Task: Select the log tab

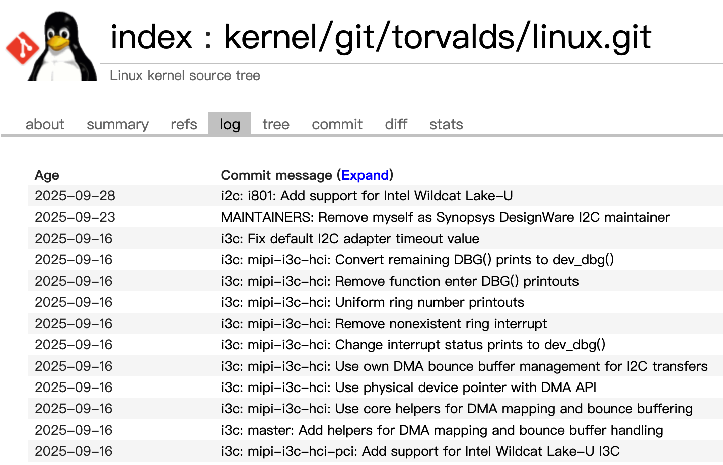Action: 230,124
